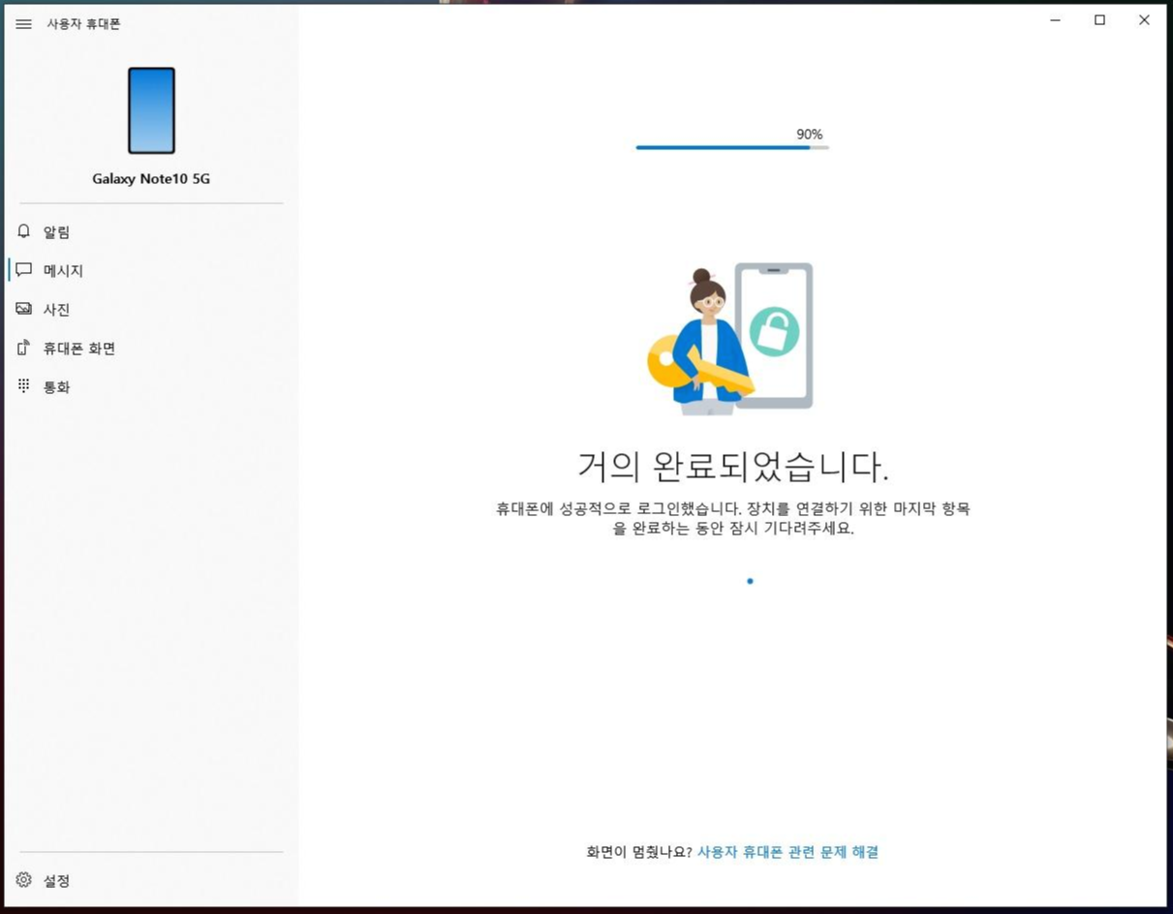
Task: Click the Galaxy Note10 5G phone image
Action: (151, 110)
